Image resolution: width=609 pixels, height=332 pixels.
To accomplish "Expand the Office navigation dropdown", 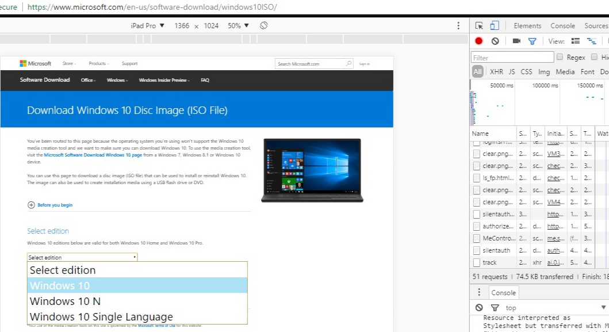I will [x=88, y=80].
